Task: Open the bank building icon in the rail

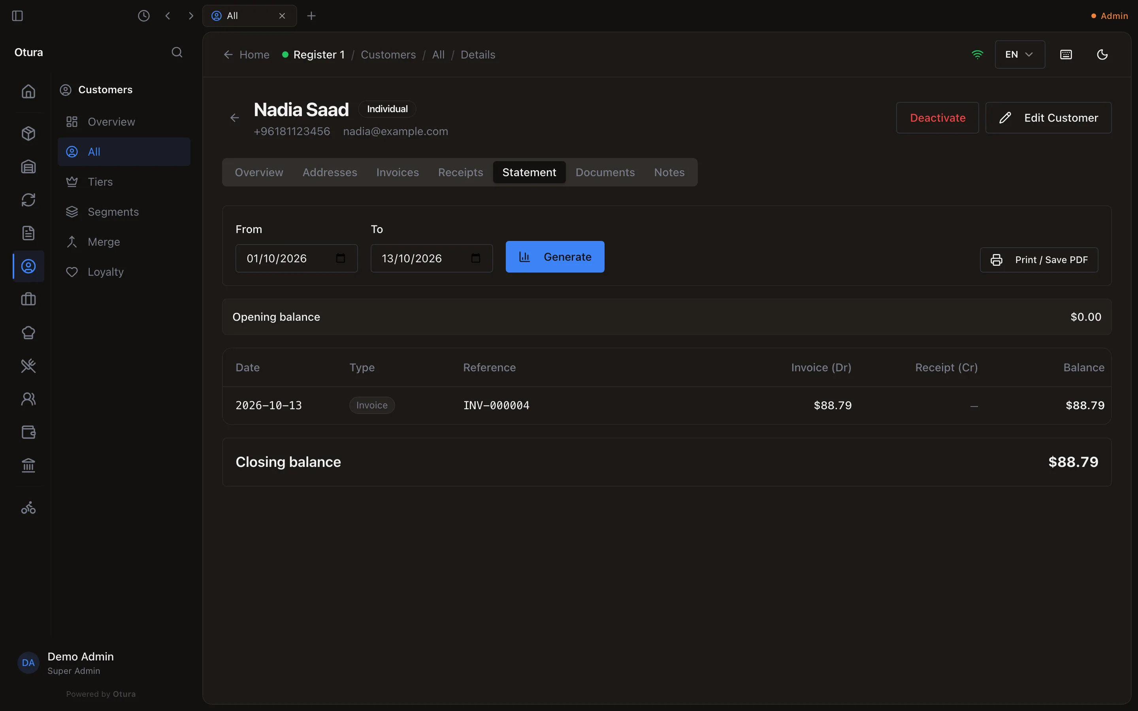Action: [28, 466]
